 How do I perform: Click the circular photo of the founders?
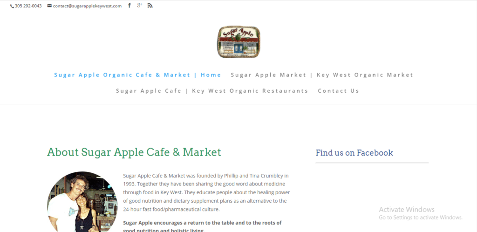pyautogui.click(x=82, y=202)
